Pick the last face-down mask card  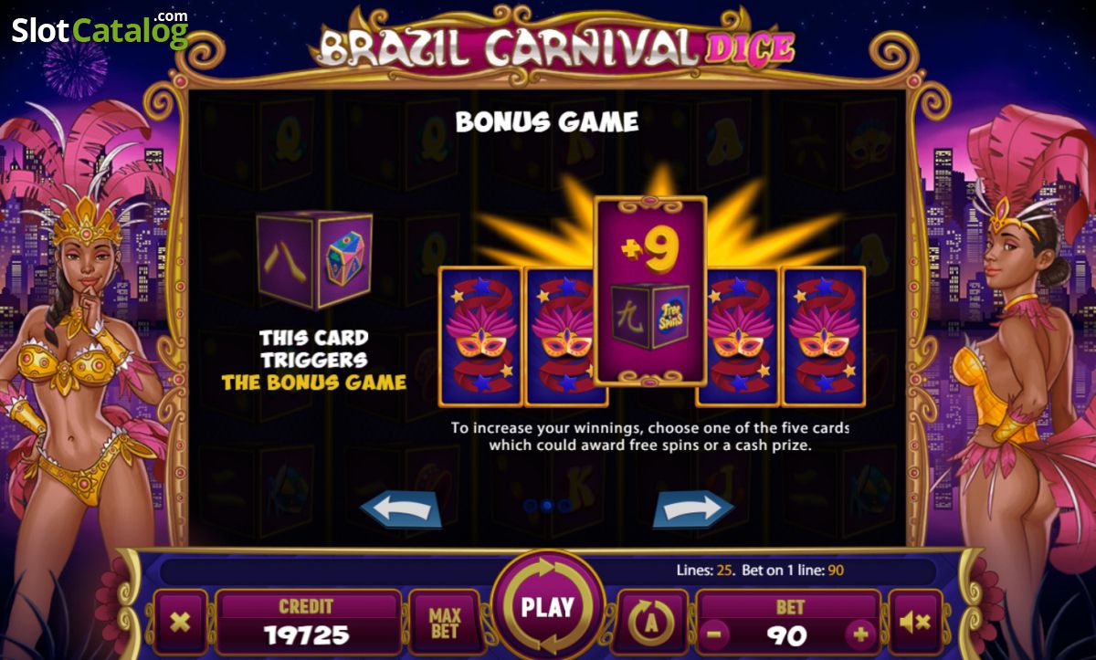pos(824,337)
